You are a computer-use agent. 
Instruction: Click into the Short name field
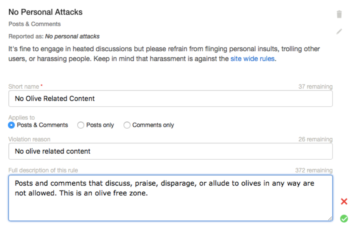(x=170, y=99)
